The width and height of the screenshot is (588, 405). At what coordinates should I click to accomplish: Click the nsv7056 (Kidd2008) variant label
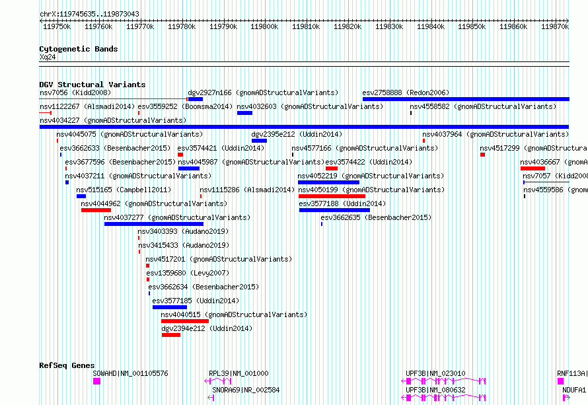pos(75,92)
